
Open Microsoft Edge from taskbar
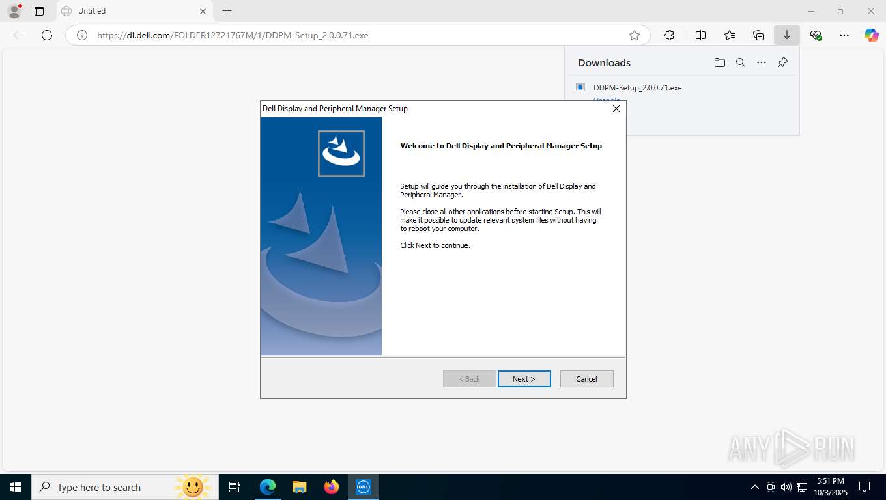pos(268,487)
